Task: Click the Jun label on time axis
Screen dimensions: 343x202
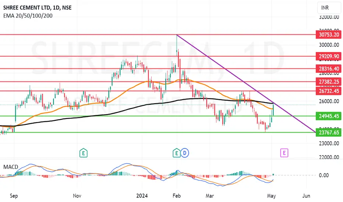Action: point(306,196)
